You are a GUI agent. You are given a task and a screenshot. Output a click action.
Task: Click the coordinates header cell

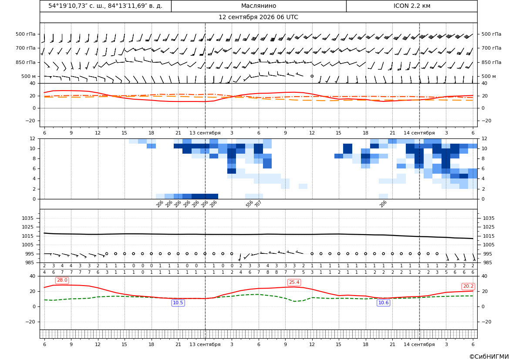click(x=105, y=6)
